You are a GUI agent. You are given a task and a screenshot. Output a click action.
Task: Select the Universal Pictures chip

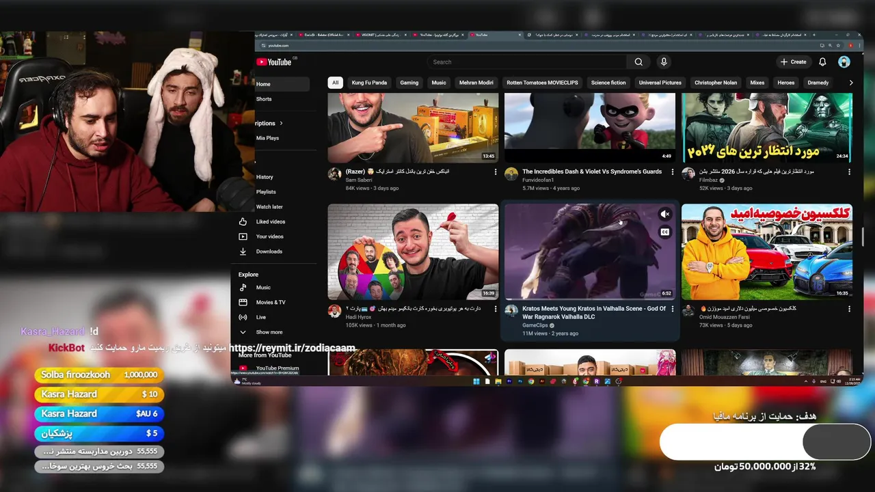pyautogui.click(x=660, y=83)
